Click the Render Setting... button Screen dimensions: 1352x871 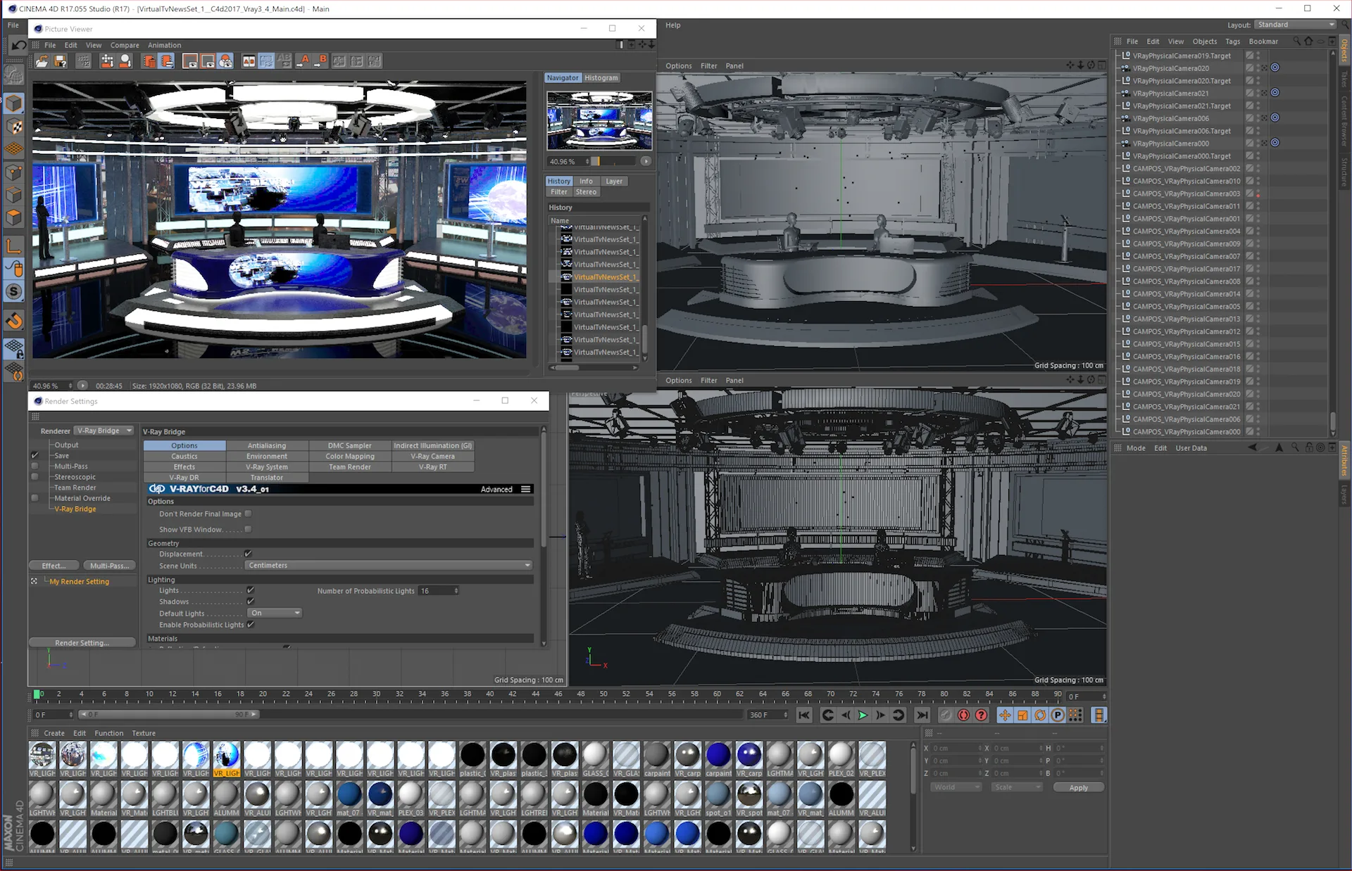(x=82, y=642)
